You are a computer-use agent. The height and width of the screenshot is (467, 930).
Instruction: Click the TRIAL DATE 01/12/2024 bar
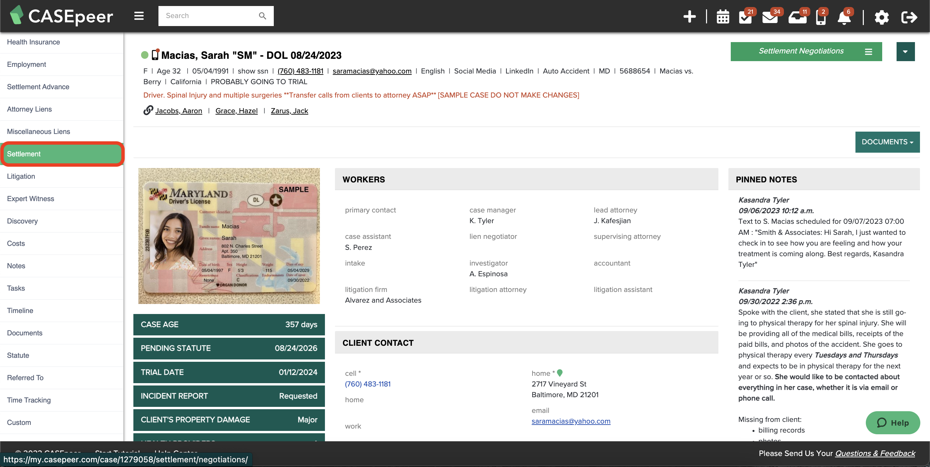(229, 372)
